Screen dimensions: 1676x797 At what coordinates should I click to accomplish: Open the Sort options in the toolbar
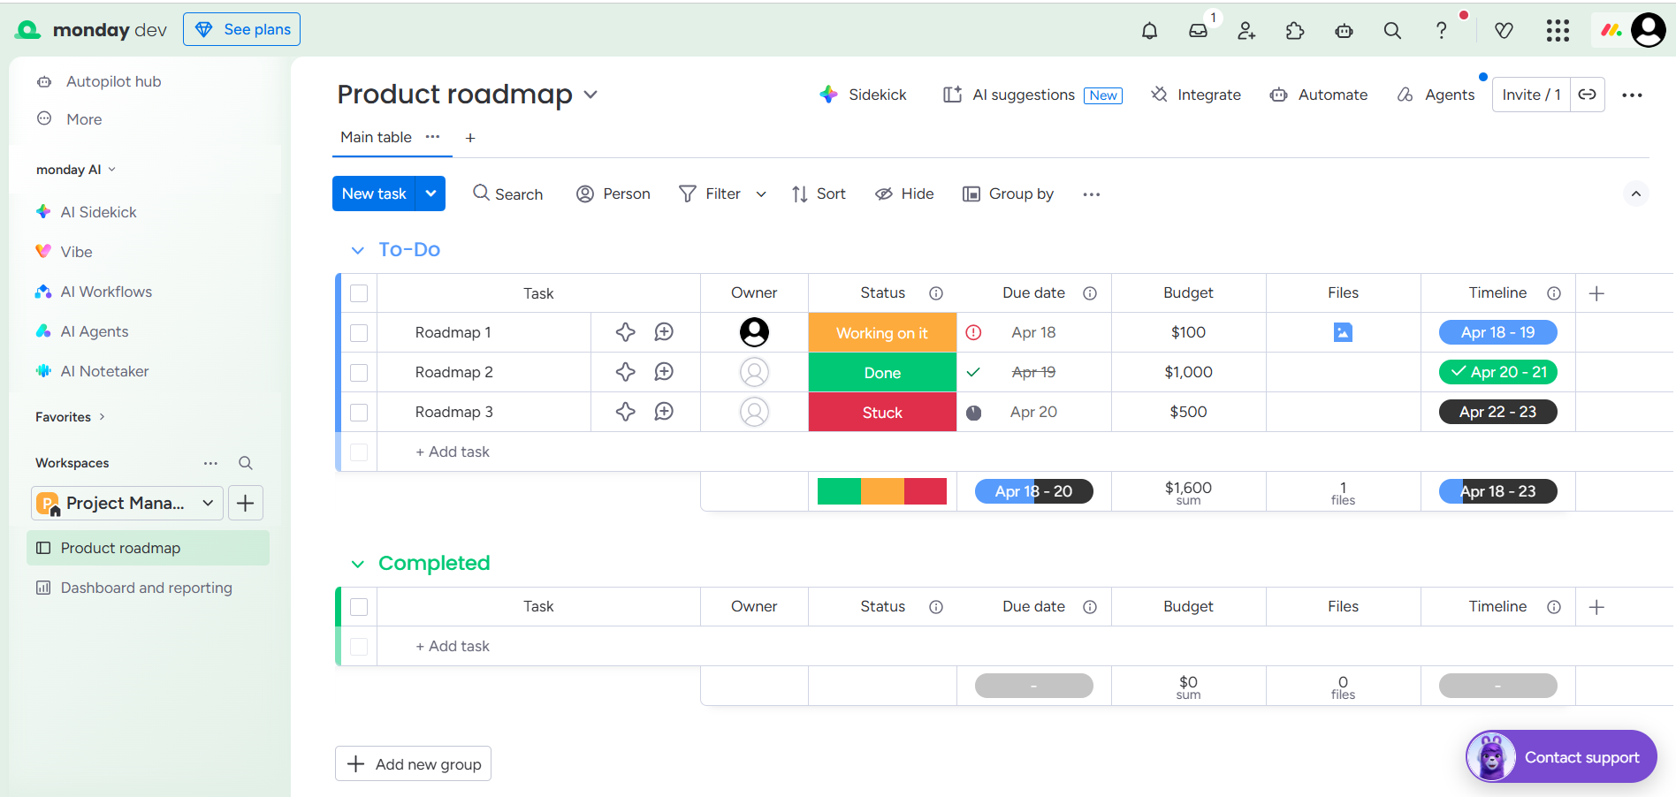point(818,194)
